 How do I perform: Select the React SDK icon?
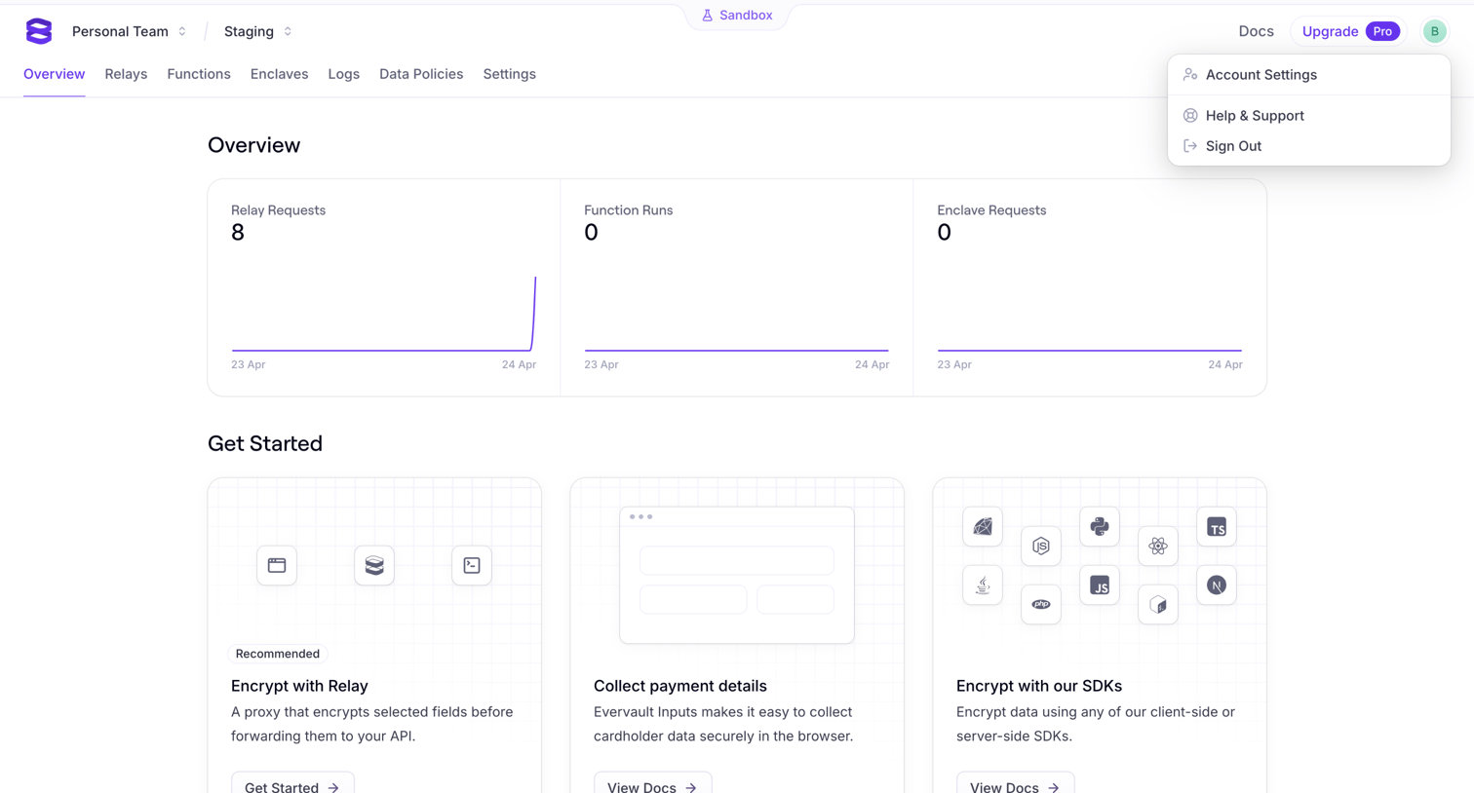point(1158,547)
